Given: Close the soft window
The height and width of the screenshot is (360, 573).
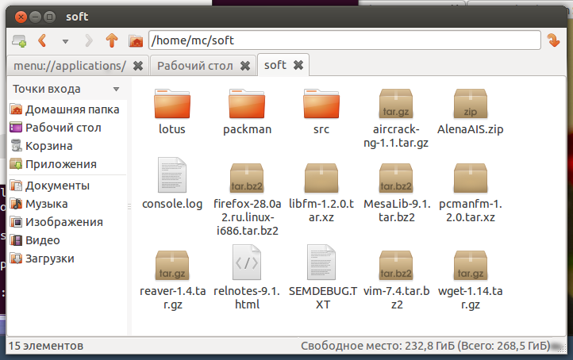Looking at the screenshot, I should point(21,17).
